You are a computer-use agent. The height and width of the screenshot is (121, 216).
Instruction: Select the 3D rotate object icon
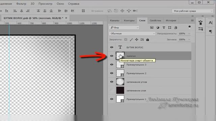point(109,11)
